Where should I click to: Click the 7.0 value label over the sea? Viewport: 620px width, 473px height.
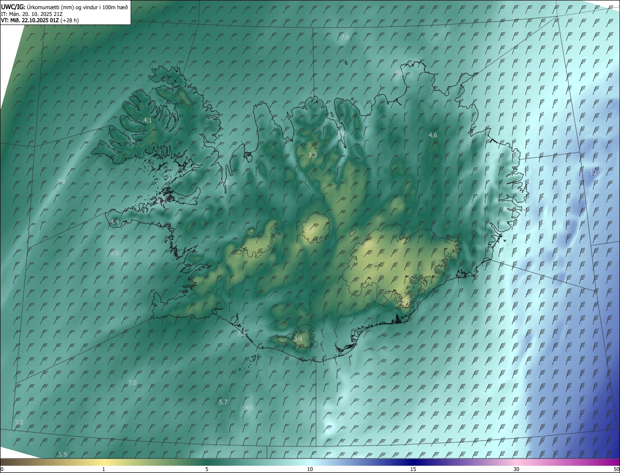click(132, 383)
